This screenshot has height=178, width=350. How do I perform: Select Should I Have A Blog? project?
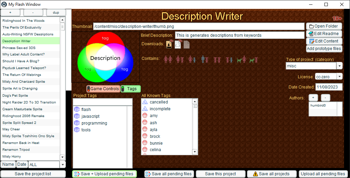point(30,61)
